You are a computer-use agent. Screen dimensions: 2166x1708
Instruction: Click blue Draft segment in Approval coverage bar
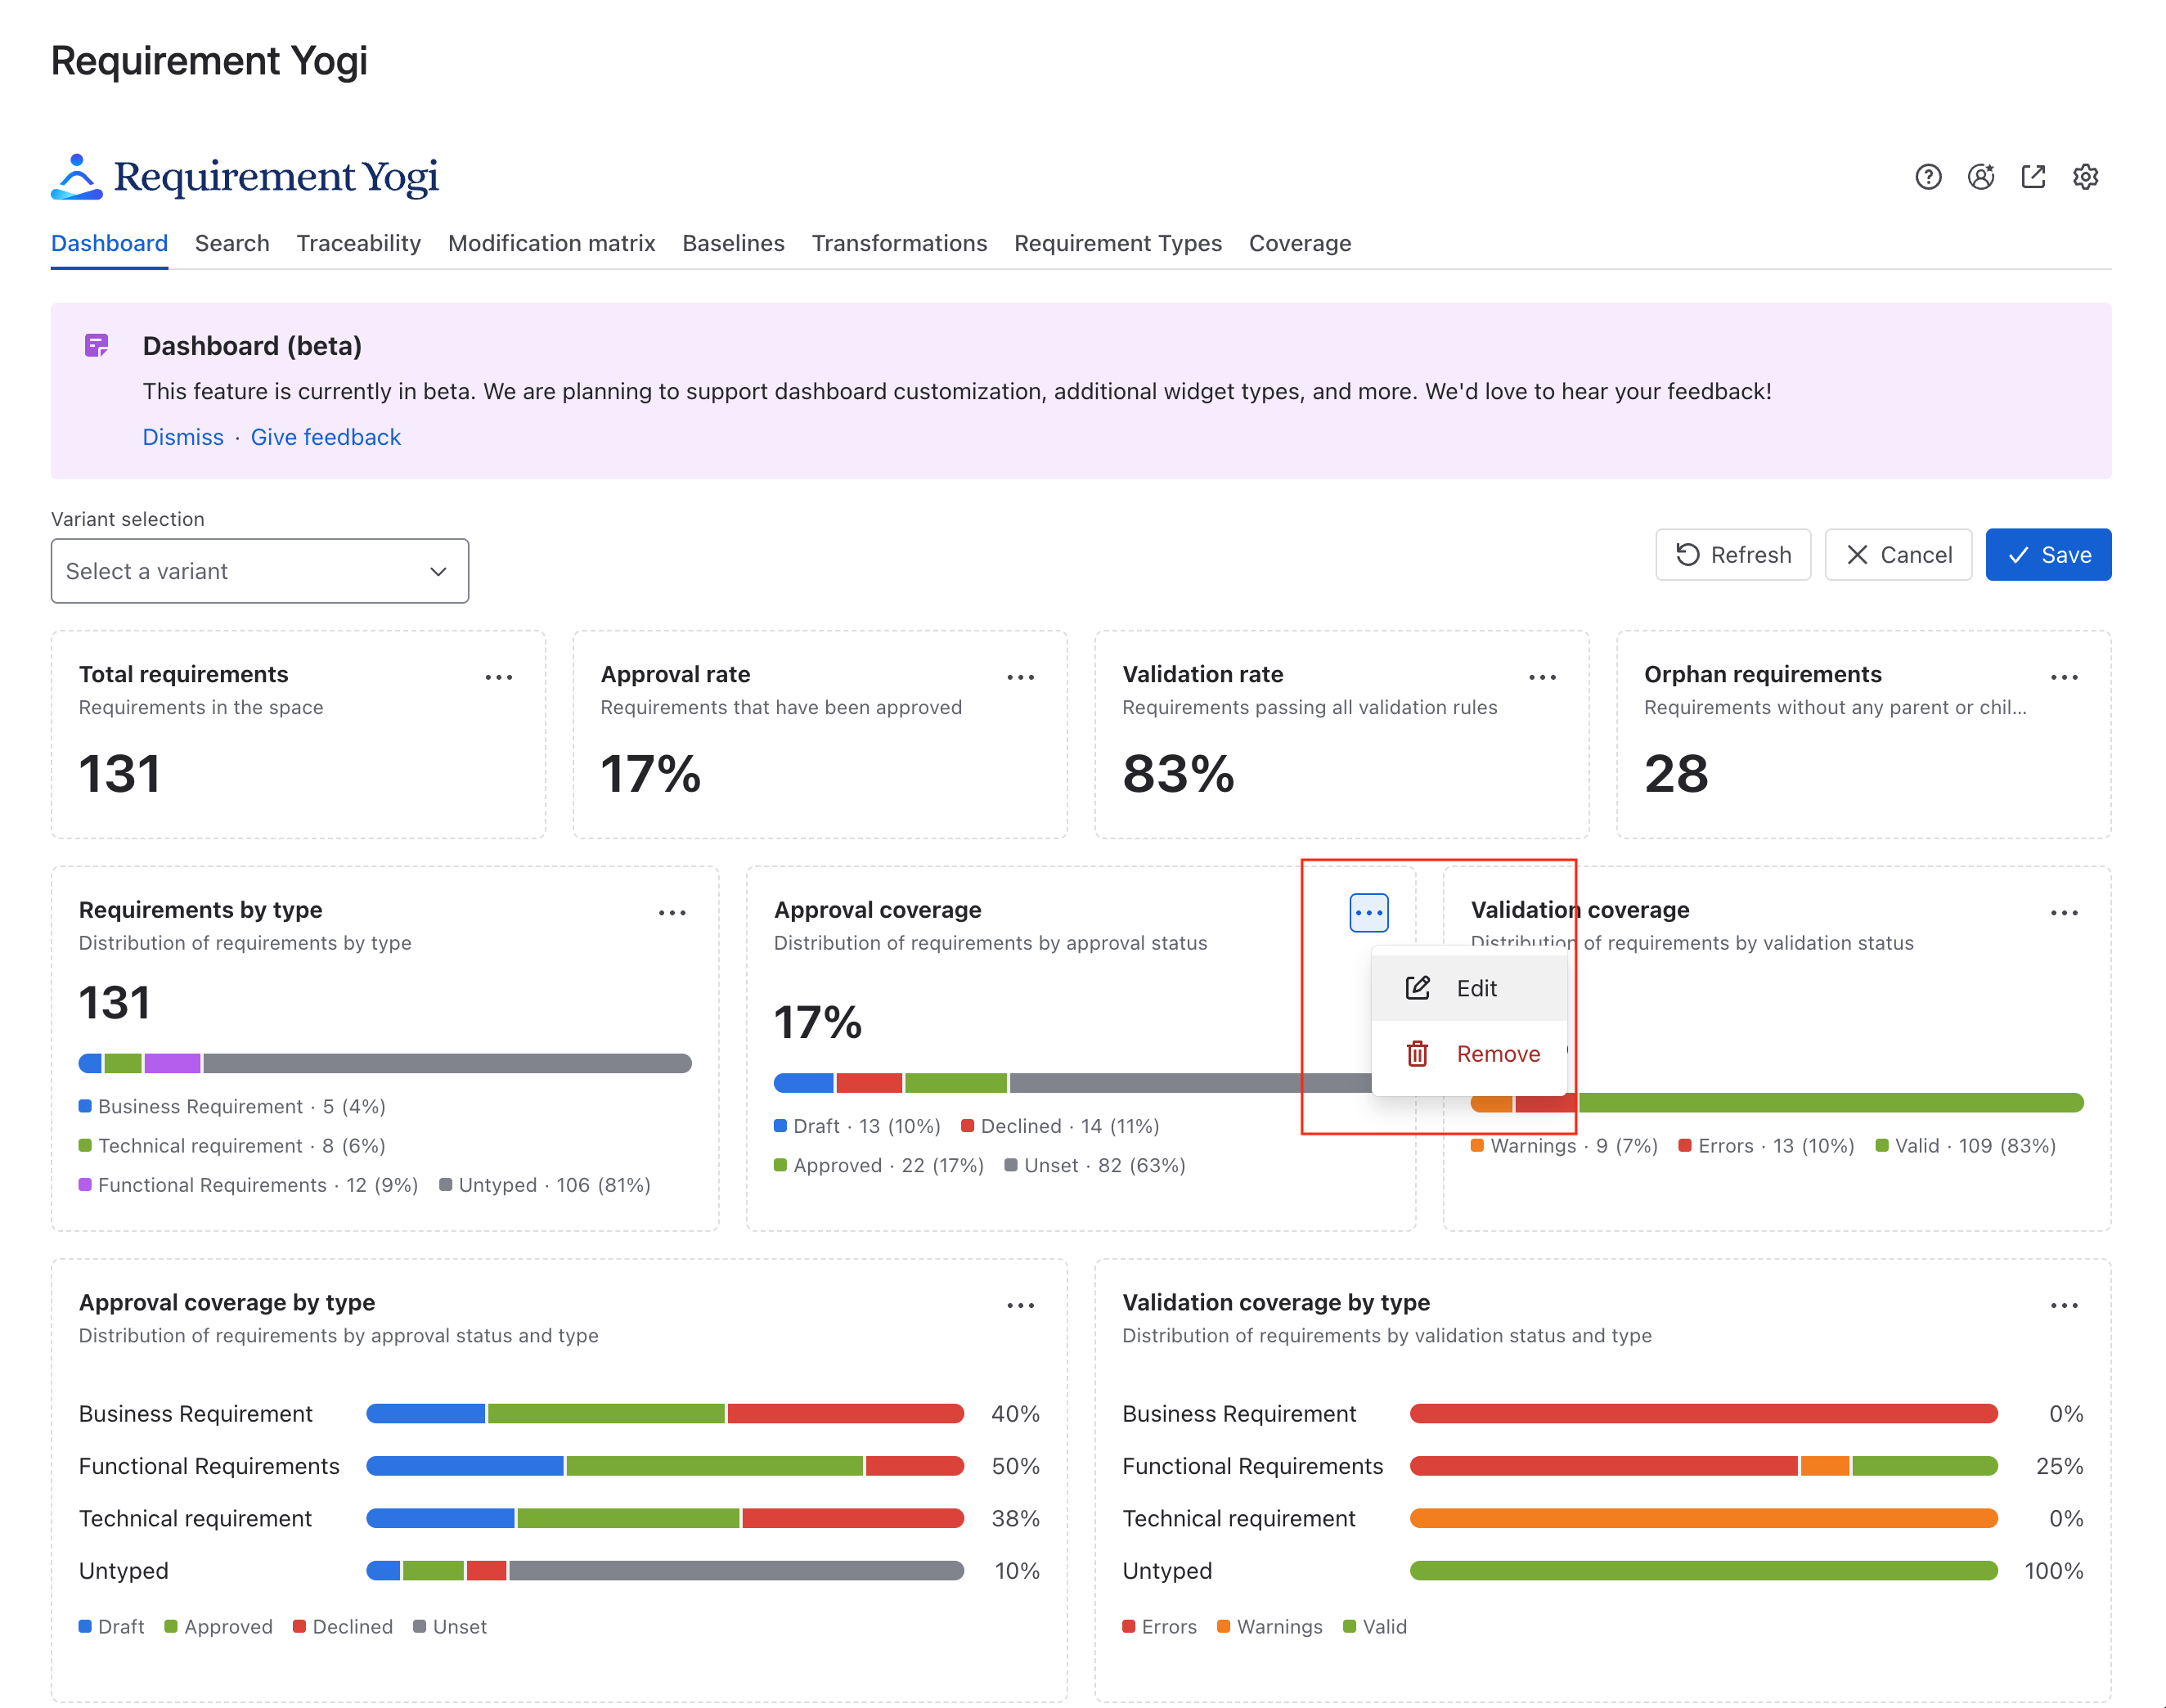pyautogui.click(x=803, y=1083)
